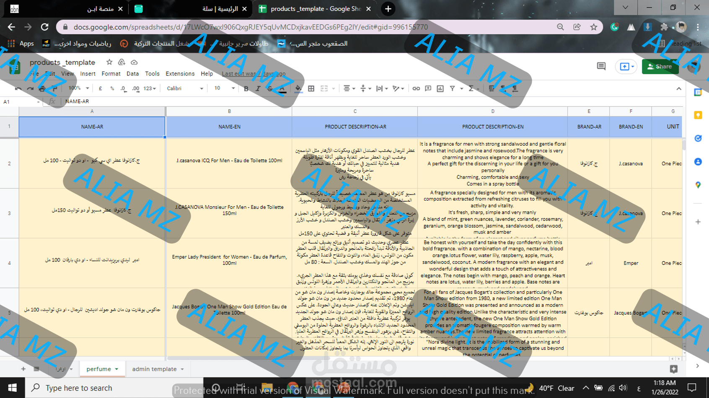The height and width of the screenshot is (398, 709).
Task: Click the Explore button at bottom right
Action: pyautogui.click(x=673, y=369)
